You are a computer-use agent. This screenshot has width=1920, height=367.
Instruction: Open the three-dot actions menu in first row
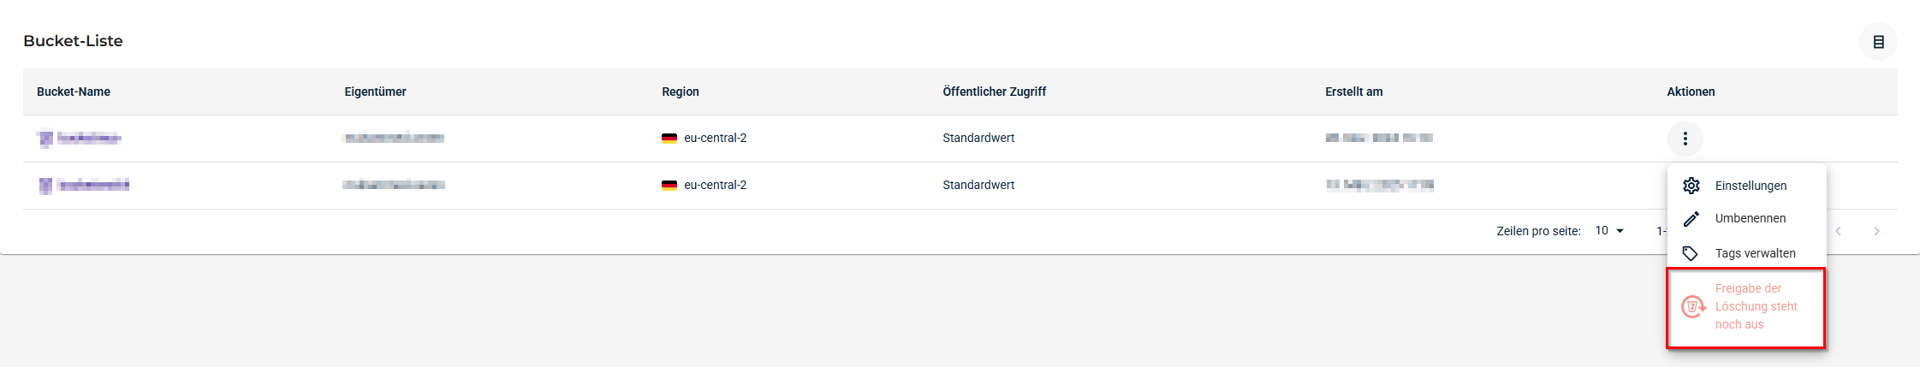1685,139
